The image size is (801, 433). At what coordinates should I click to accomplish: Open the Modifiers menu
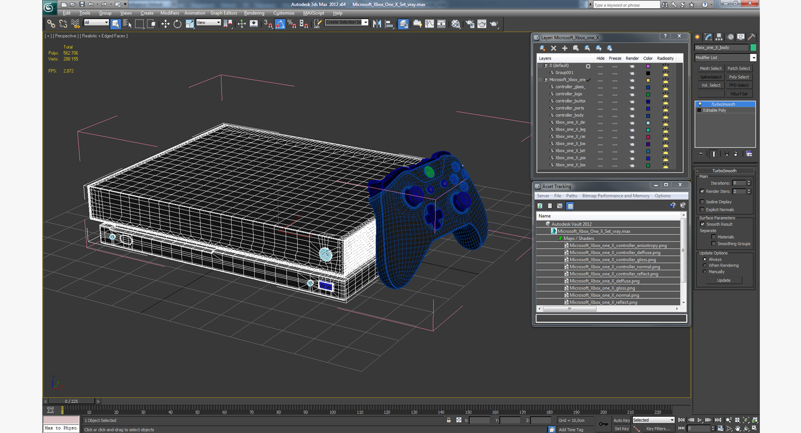(x=170, y=13)
